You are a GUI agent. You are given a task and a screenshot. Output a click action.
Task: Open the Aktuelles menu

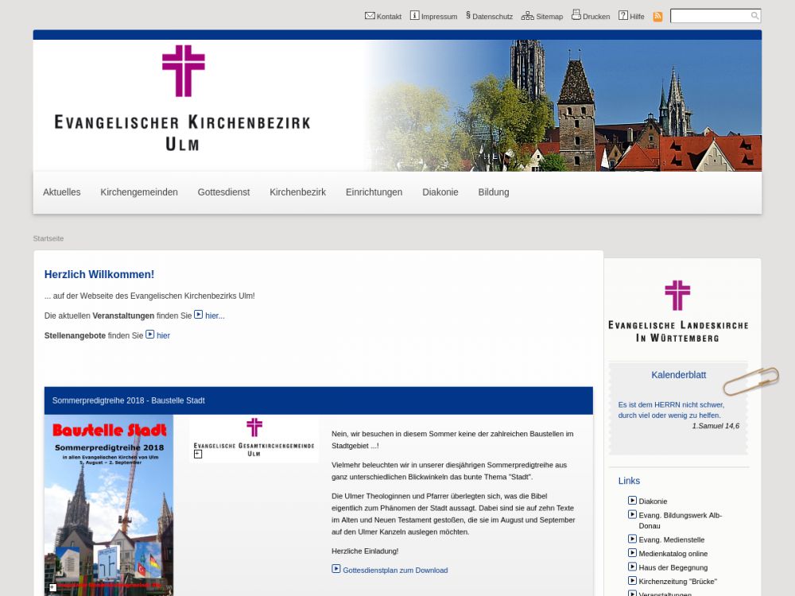coord(62,192)
